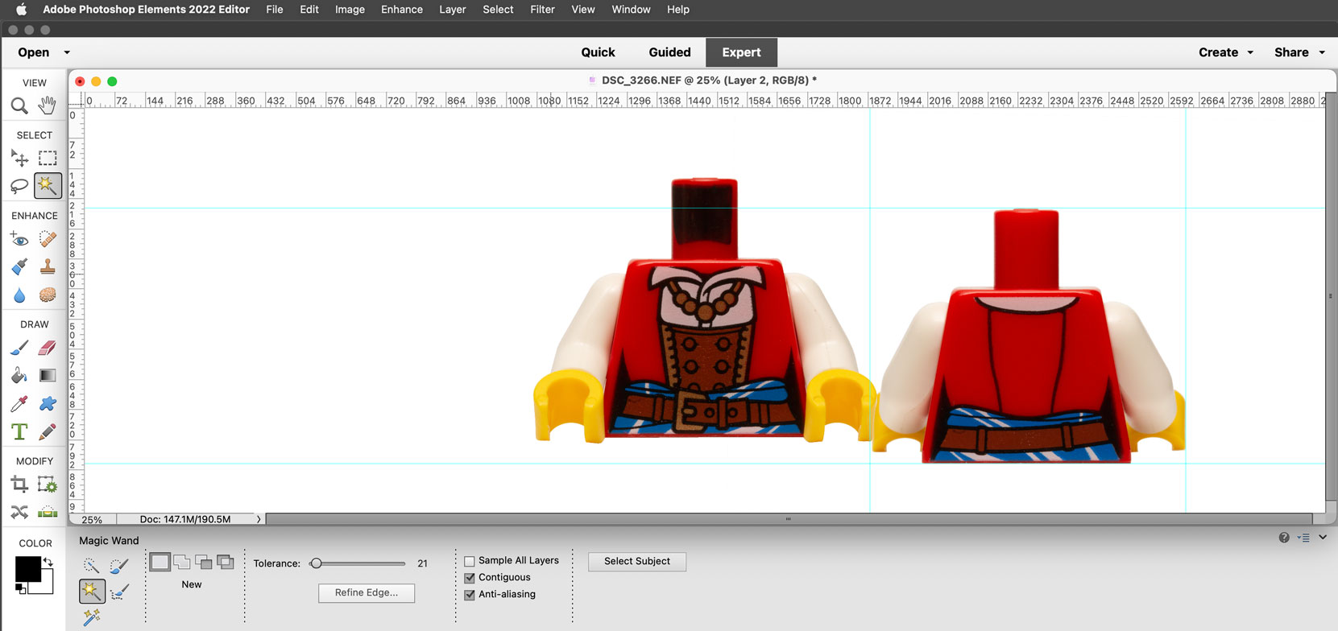The height and width of the screenshot is (631, 1338).
Task: Open the Layer menu
Action: pyautogui.click(x=453, y=10)
